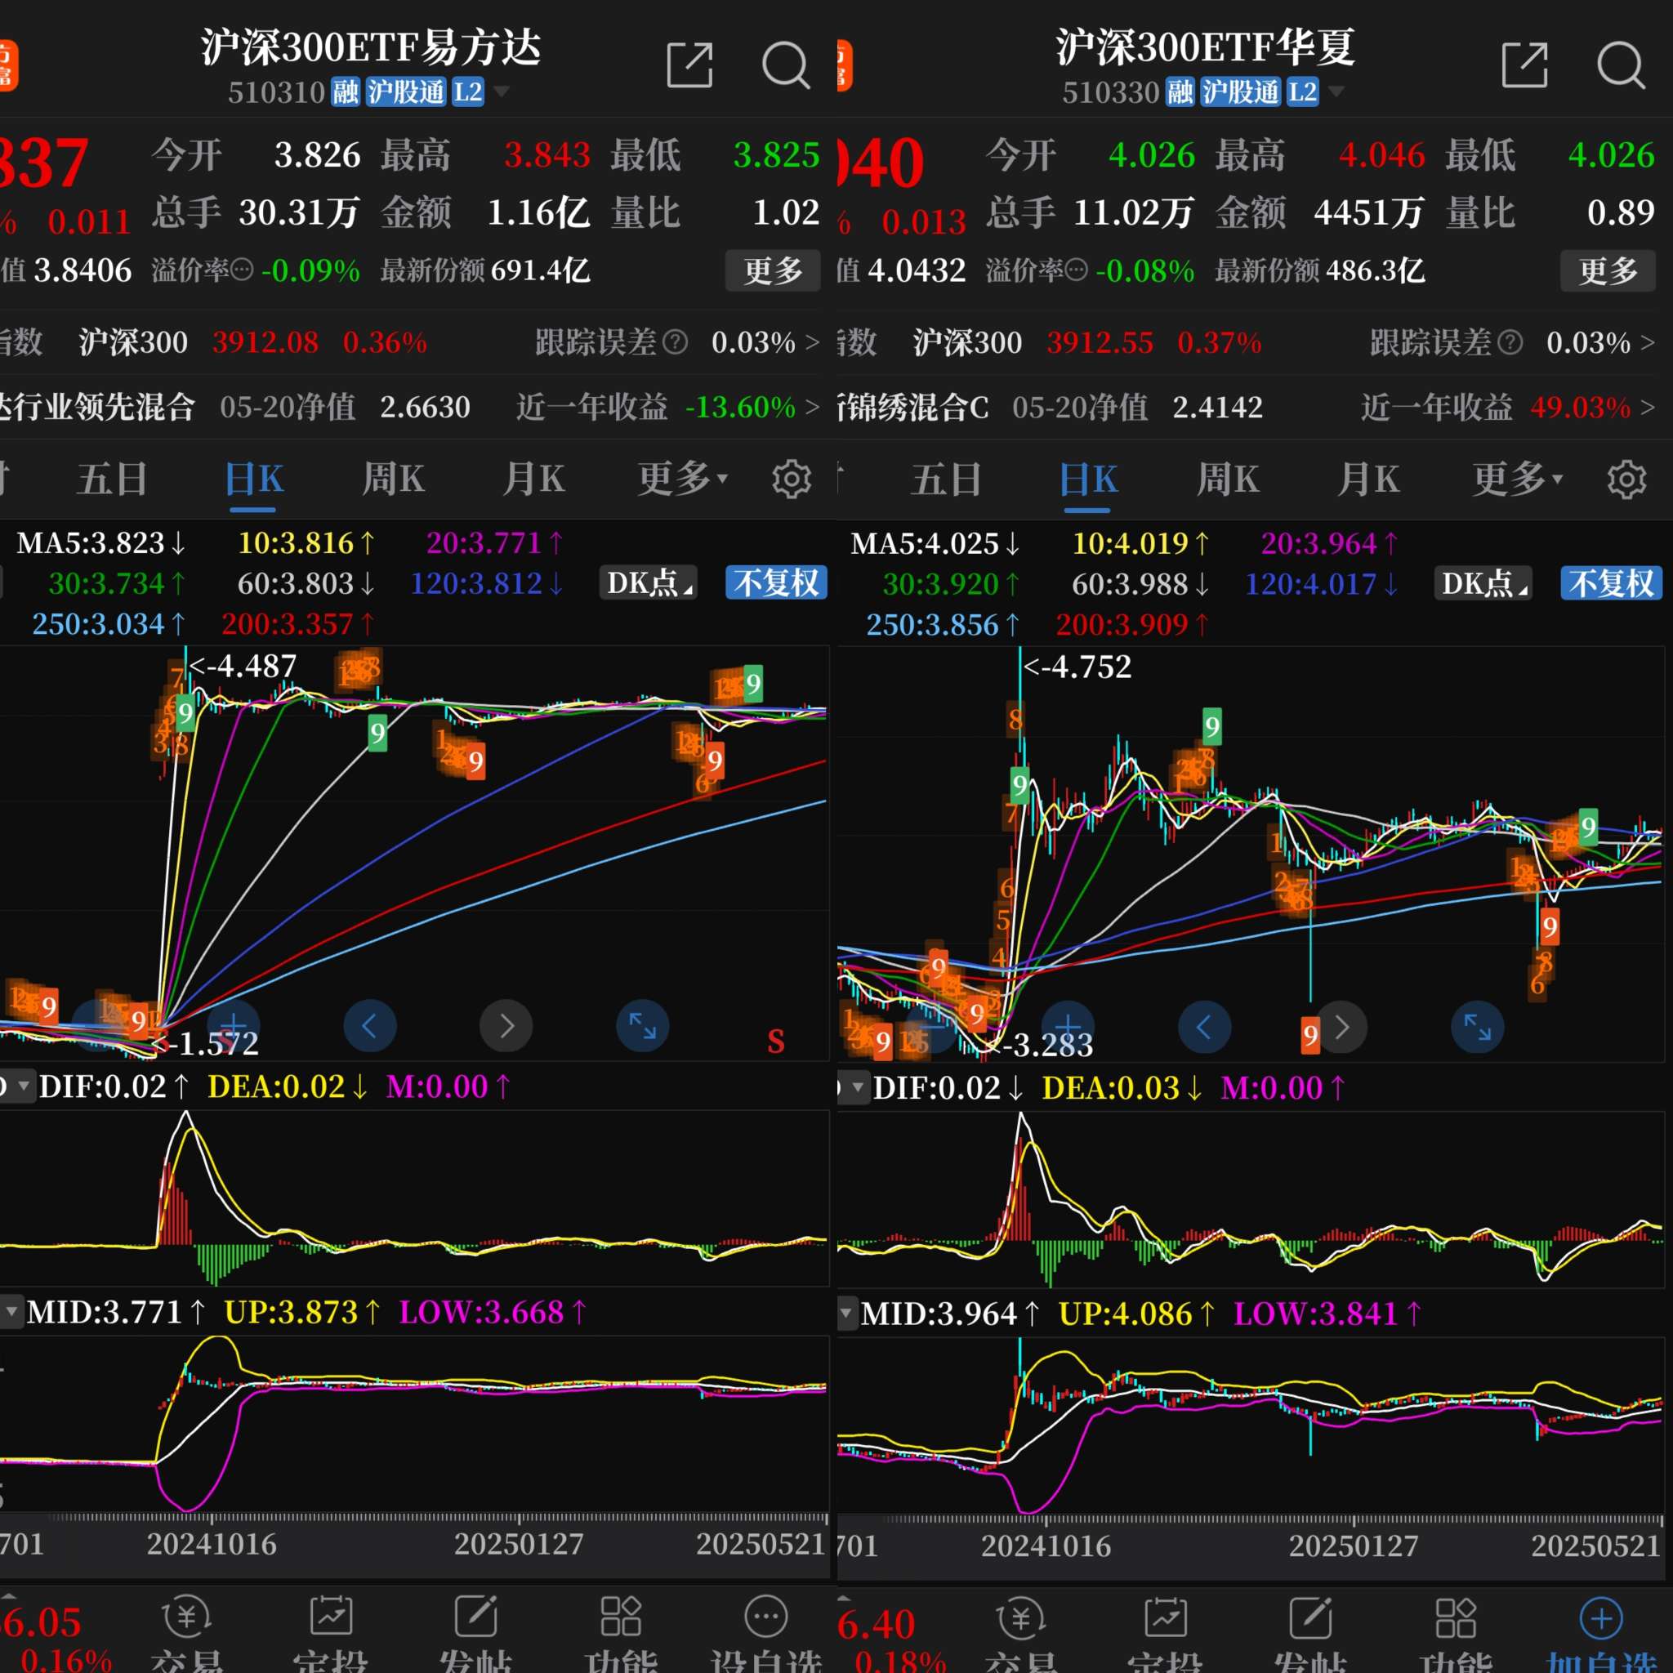Screen dimensions: 1673x1673
Task: Expand triangle next to 510310 L2 badge
Action: [x=501, y=91]
